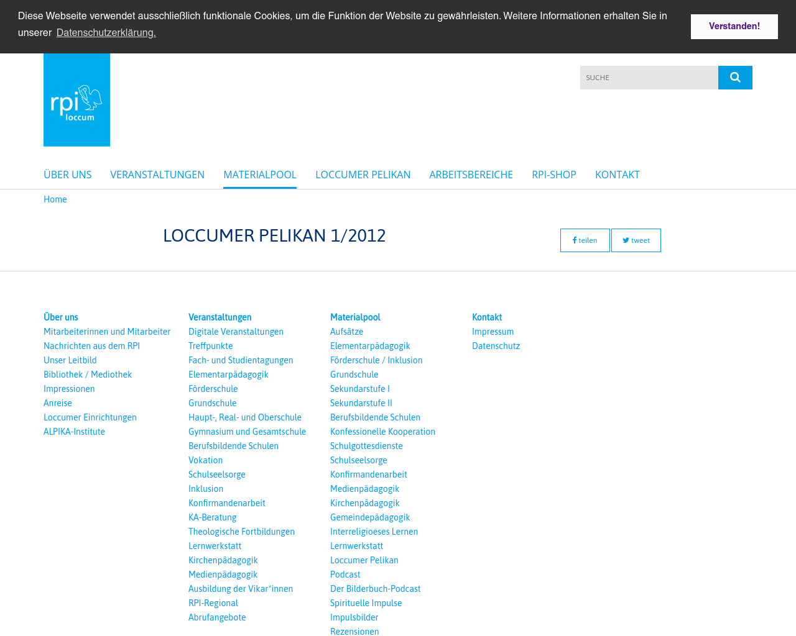Screen dimensions: 796x636
Task: Open Bibliothek / Mediothek footer link
Action: [88, 375]
